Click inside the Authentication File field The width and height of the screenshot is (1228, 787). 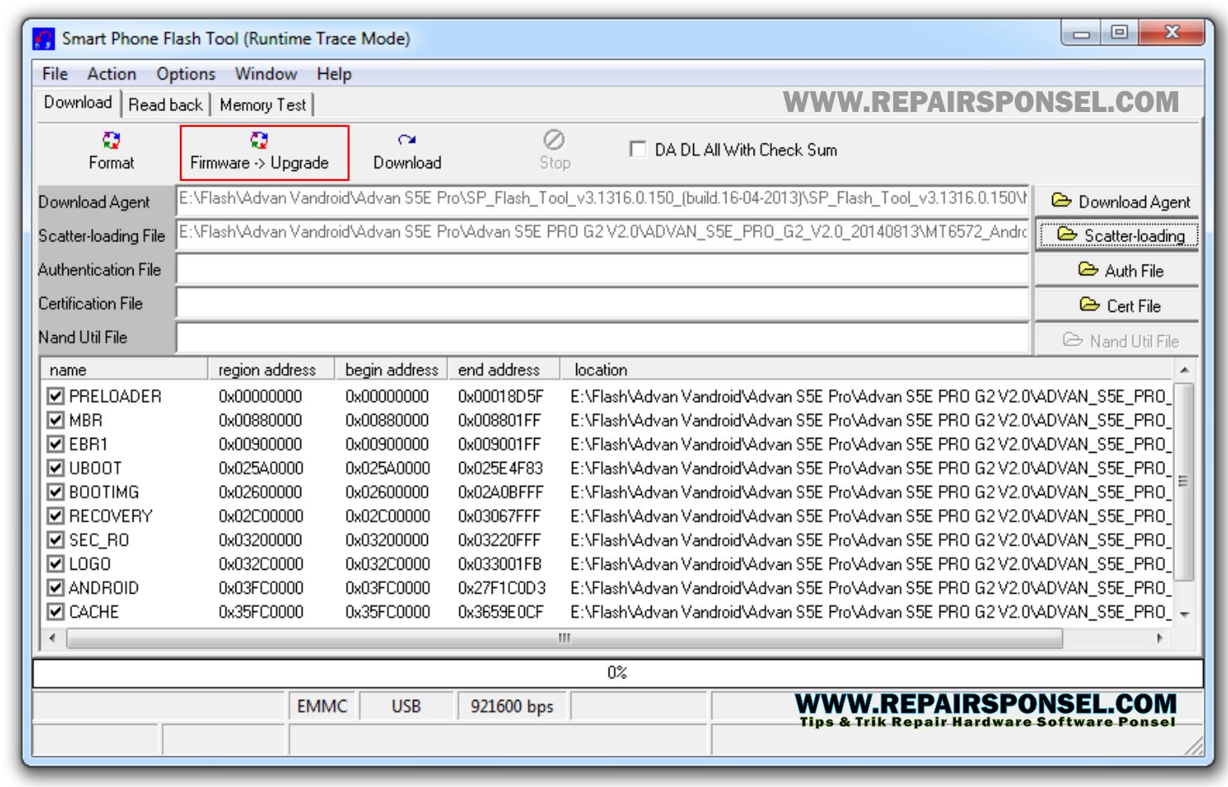click(x=580, y=270)
